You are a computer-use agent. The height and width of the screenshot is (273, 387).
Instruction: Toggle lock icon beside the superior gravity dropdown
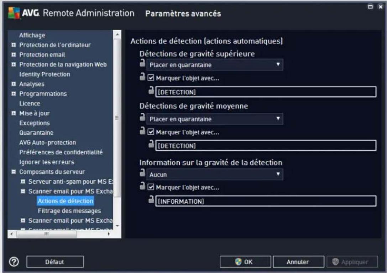coord(142,63)
